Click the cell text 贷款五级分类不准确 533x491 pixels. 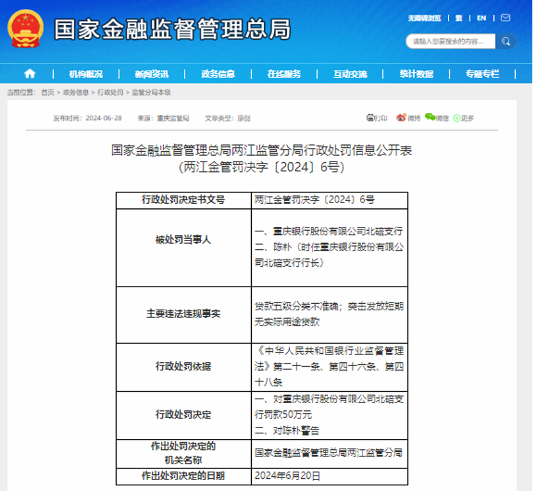[297, 306]
